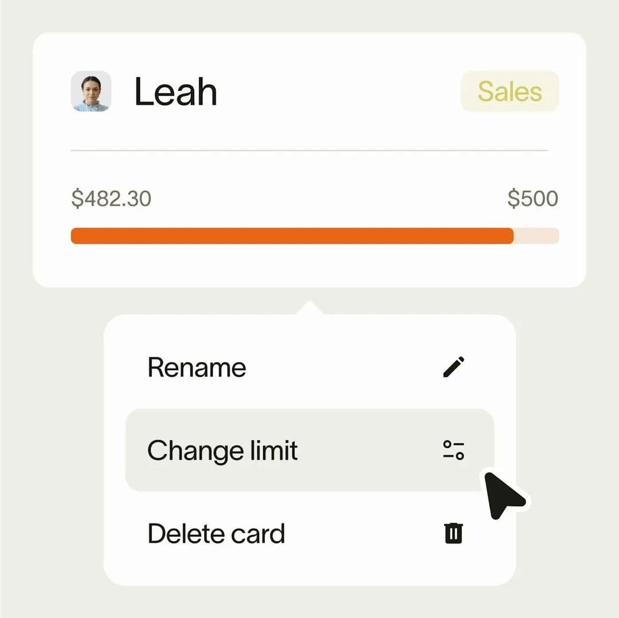Click the edit pencil in the context menu
The width and height of the screenshot is (619, 618).
point(455,367)
